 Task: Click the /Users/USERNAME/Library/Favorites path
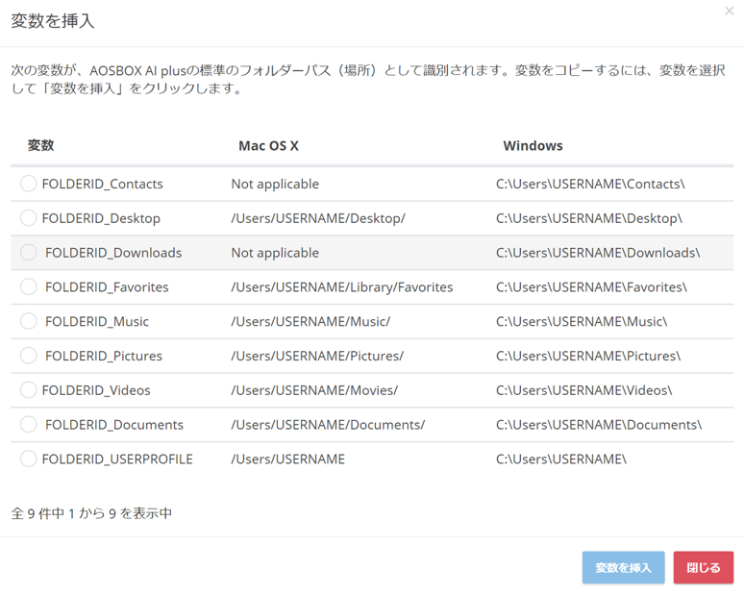(x=341, y=287)
